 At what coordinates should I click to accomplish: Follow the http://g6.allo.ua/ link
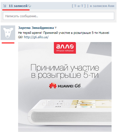click(x=36, y=37)
